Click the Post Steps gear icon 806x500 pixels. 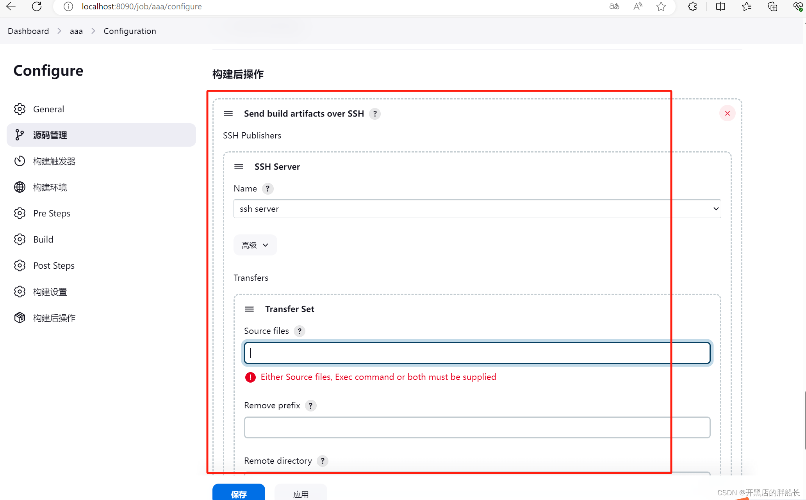click(x=20, y=266)
